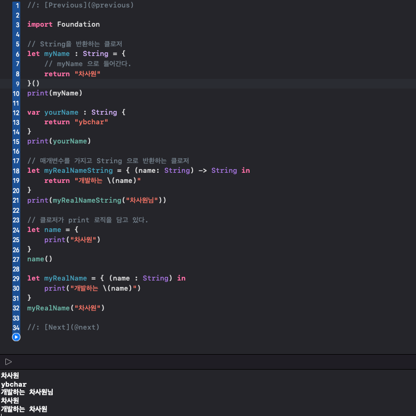Click the "차사원님" argument on line 21
The width and height of the screenshot is (416, 416).
click(142, 201)
